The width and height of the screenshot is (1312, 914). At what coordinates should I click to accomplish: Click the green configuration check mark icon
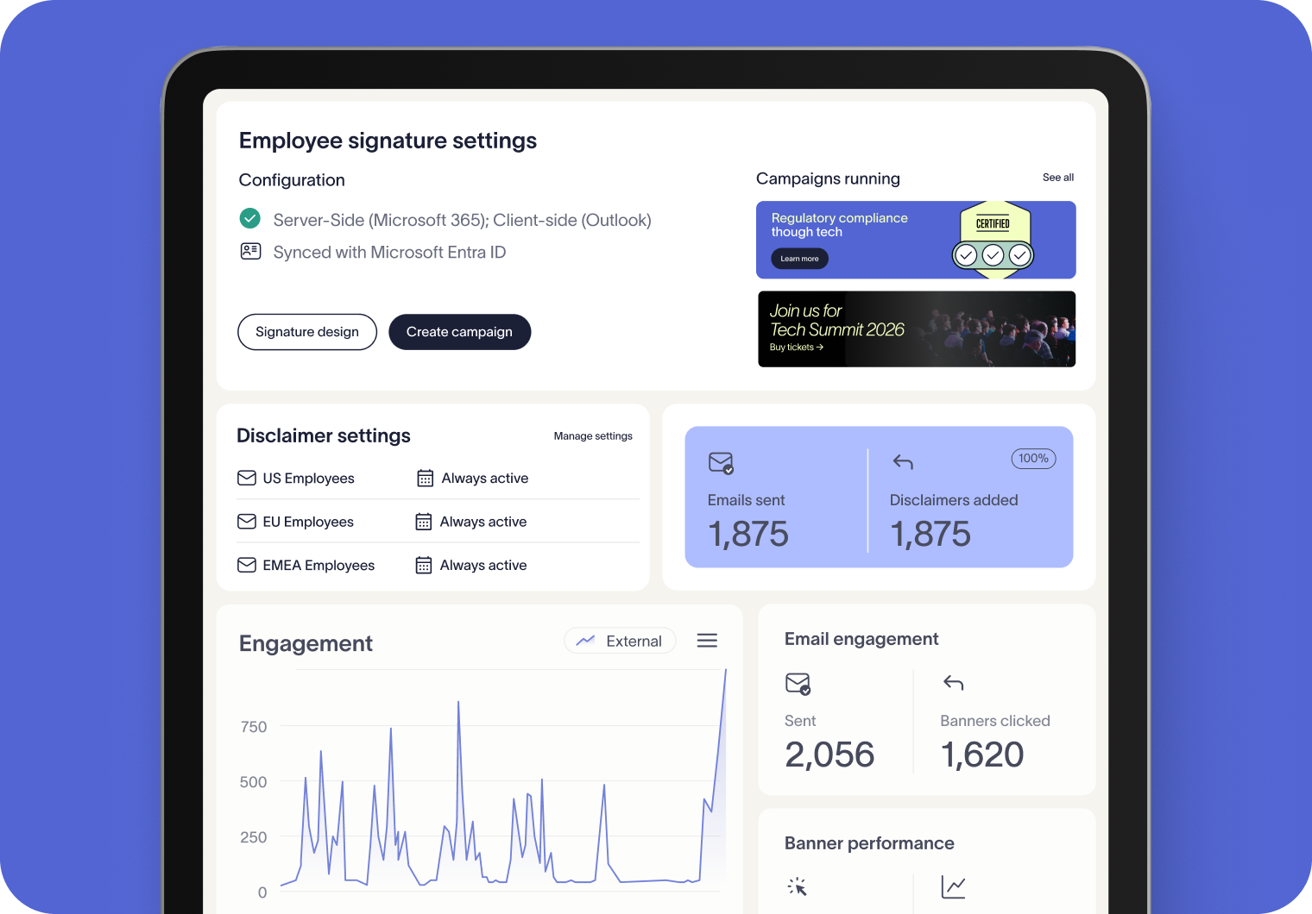pos(249,219)
